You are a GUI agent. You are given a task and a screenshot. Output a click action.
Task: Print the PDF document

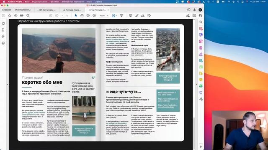pos(22,16)
